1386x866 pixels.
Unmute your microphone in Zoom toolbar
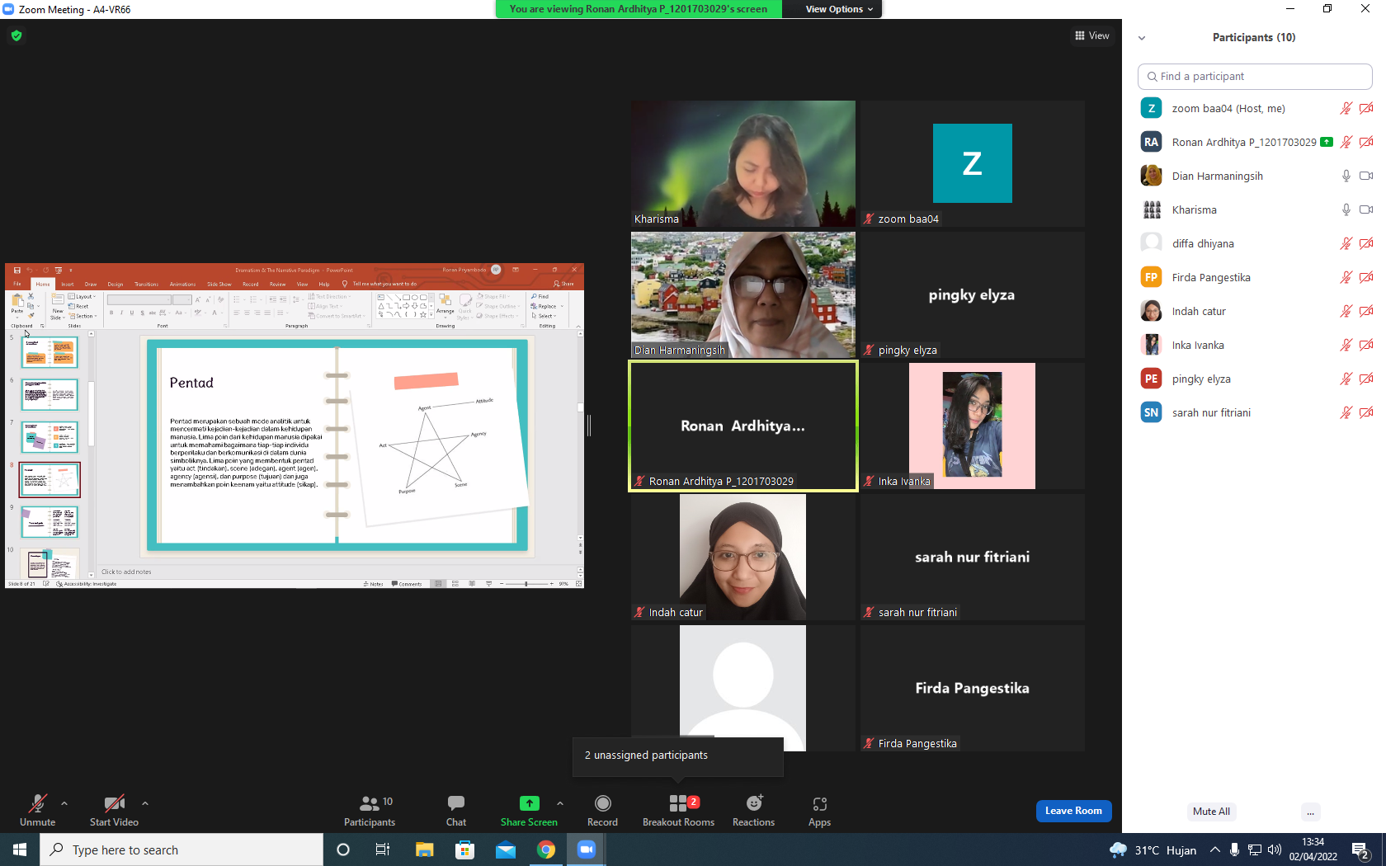click(37, 809)
